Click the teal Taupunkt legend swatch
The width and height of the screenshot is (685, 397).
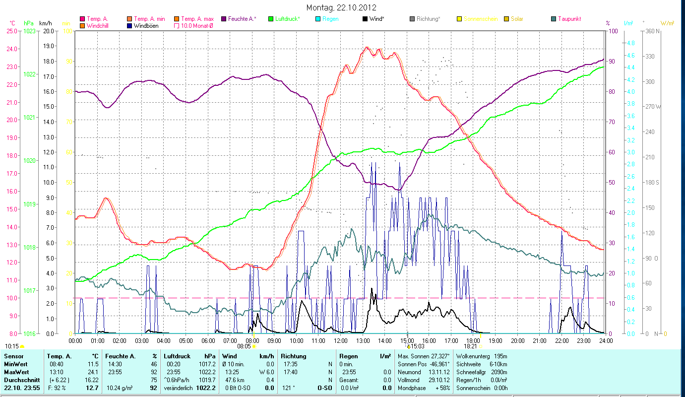pos(554,19)
